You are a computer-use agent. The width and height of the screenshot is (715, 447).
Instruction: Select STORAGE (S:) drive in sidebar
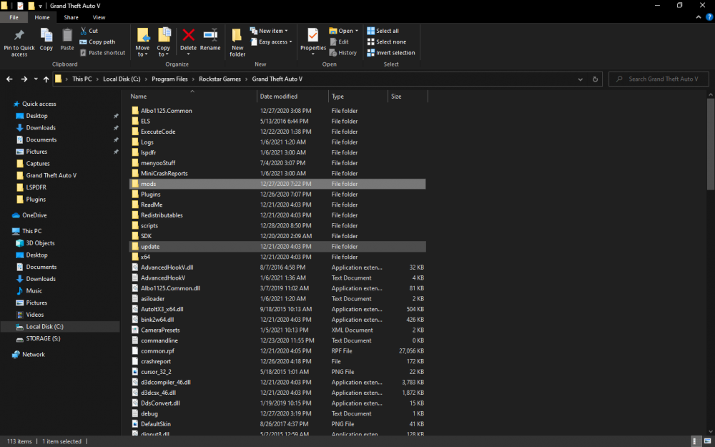tap(43, 338)
